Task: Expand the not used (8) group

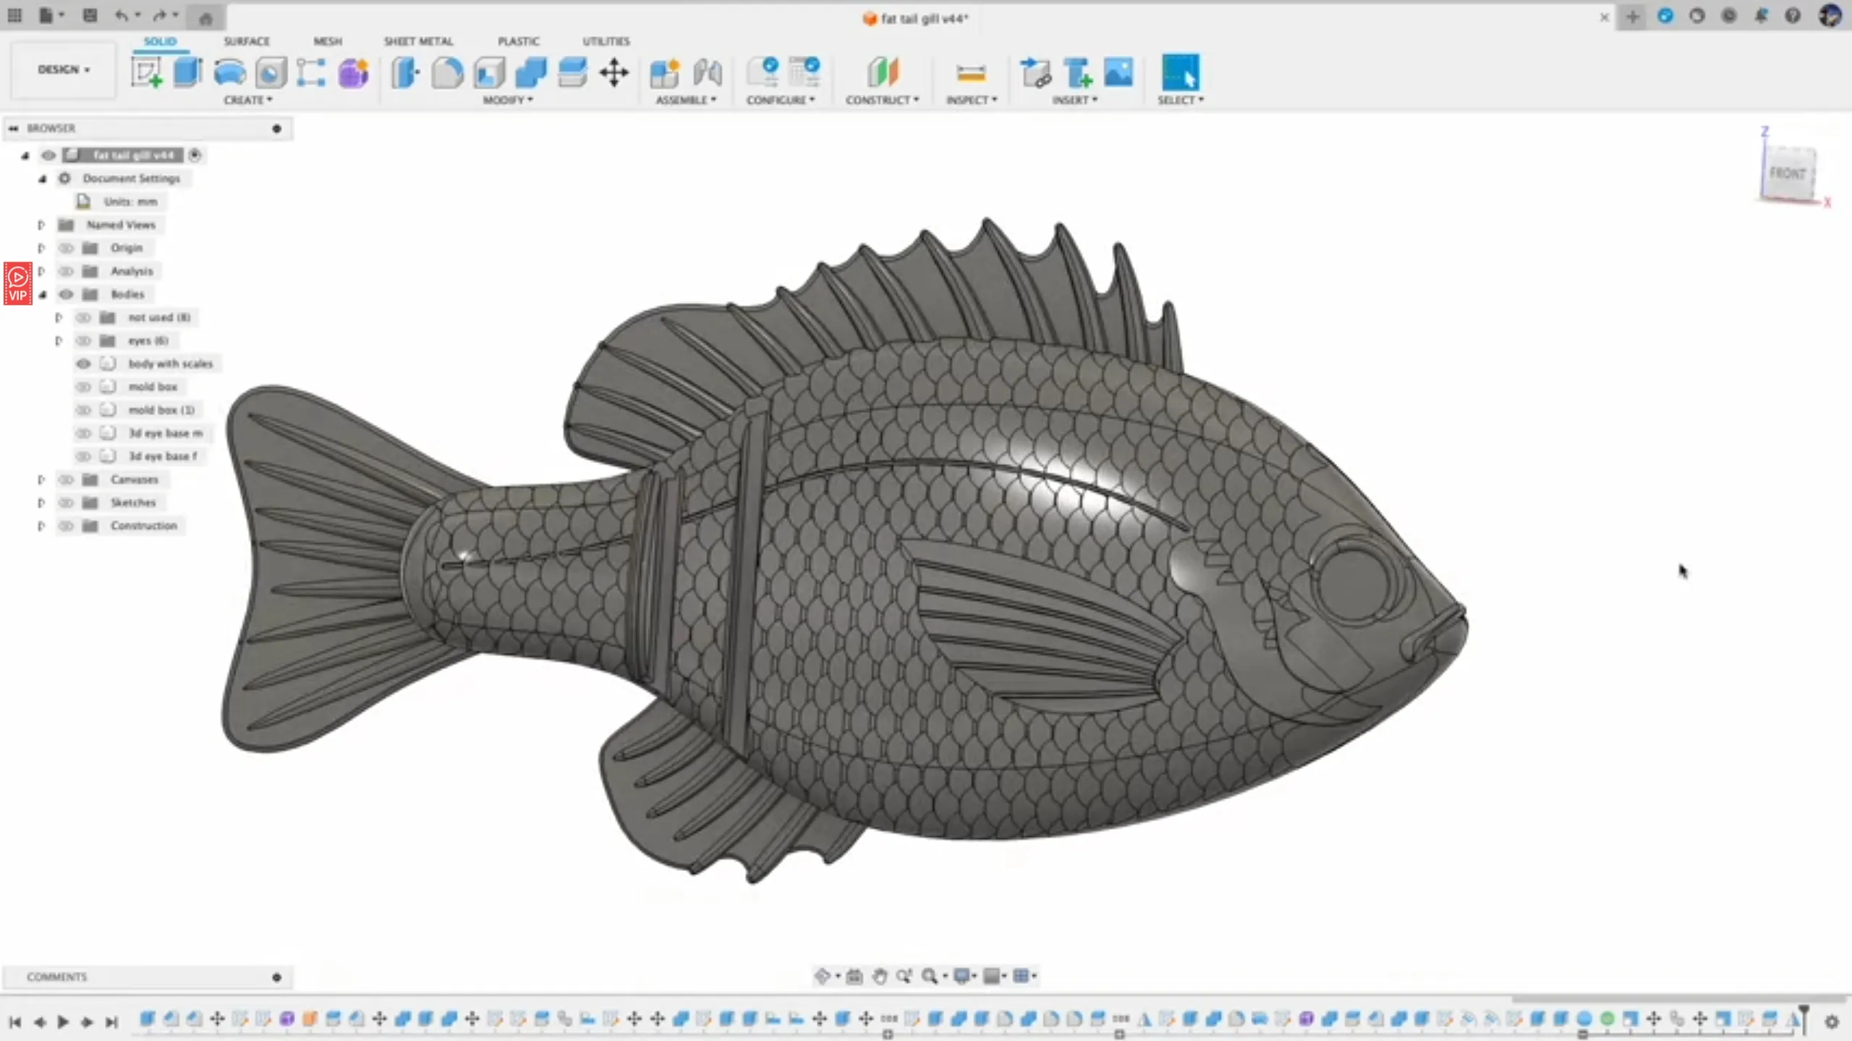Action: coord(59,317)
